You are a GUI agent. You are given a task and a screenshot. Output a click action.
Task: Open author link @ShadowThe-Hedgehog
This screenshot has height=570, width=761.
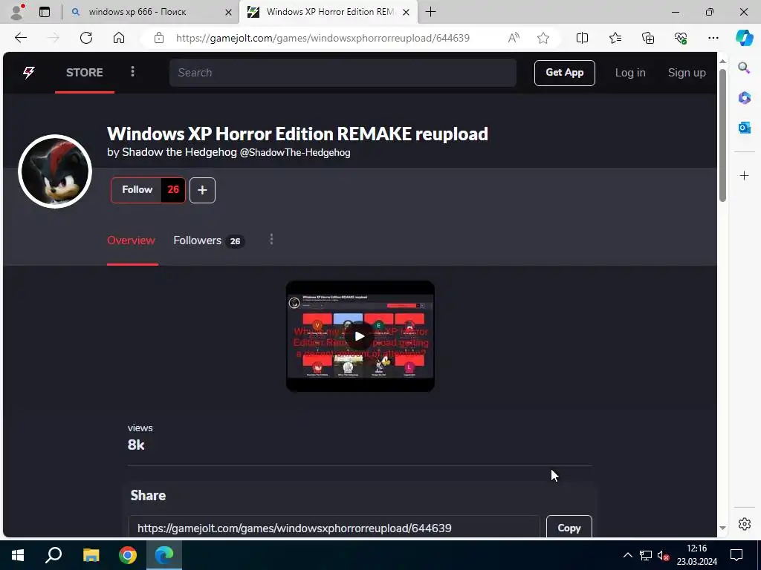pyautogui.click(x=295, y=152)
